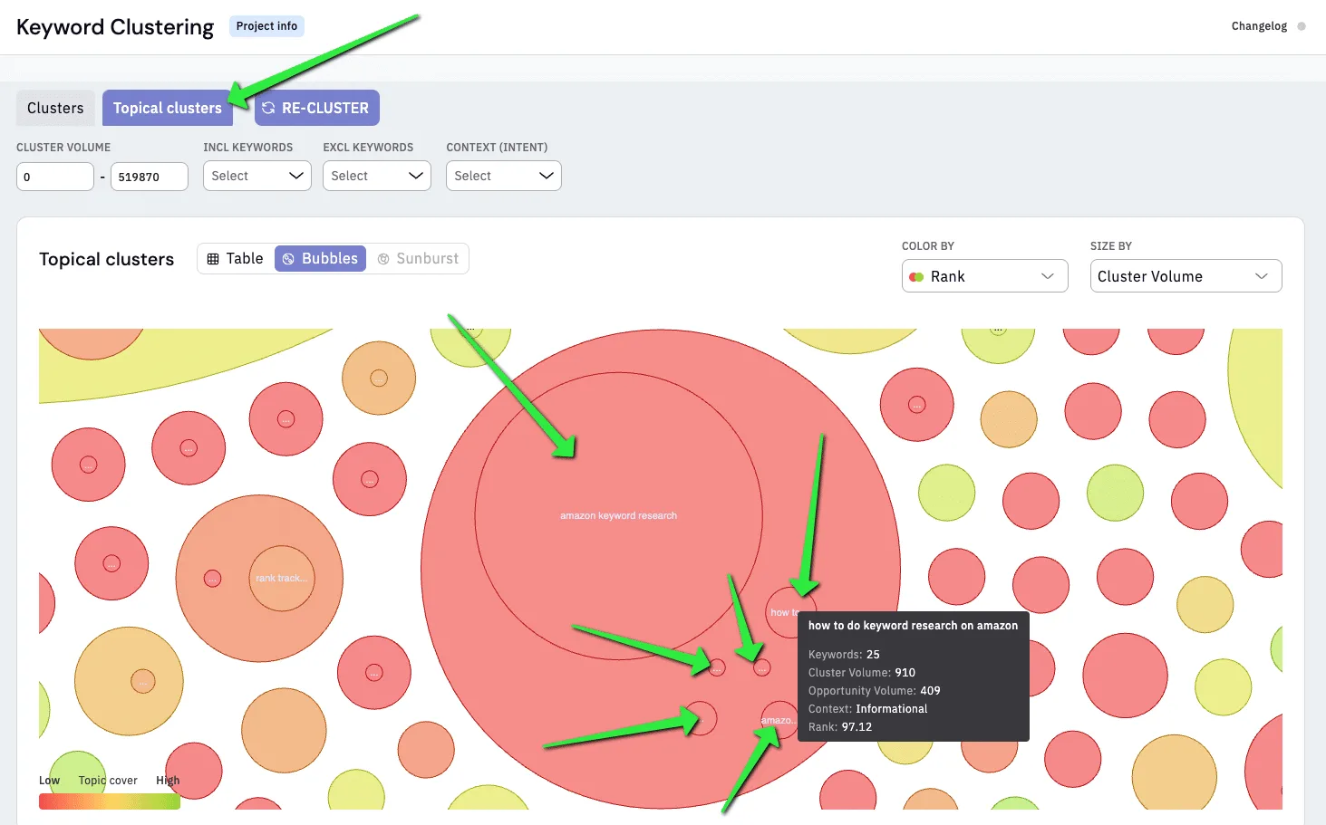Click the re-cluster refresh icon
Image resolution: width=1326 pixels, height=825 pixels.
(268, 108)
